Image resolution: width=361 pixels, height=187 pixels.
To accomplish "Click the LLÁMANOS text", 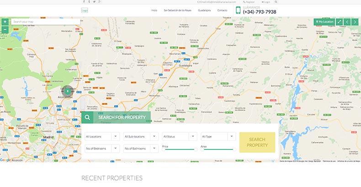I will (251, 8).
